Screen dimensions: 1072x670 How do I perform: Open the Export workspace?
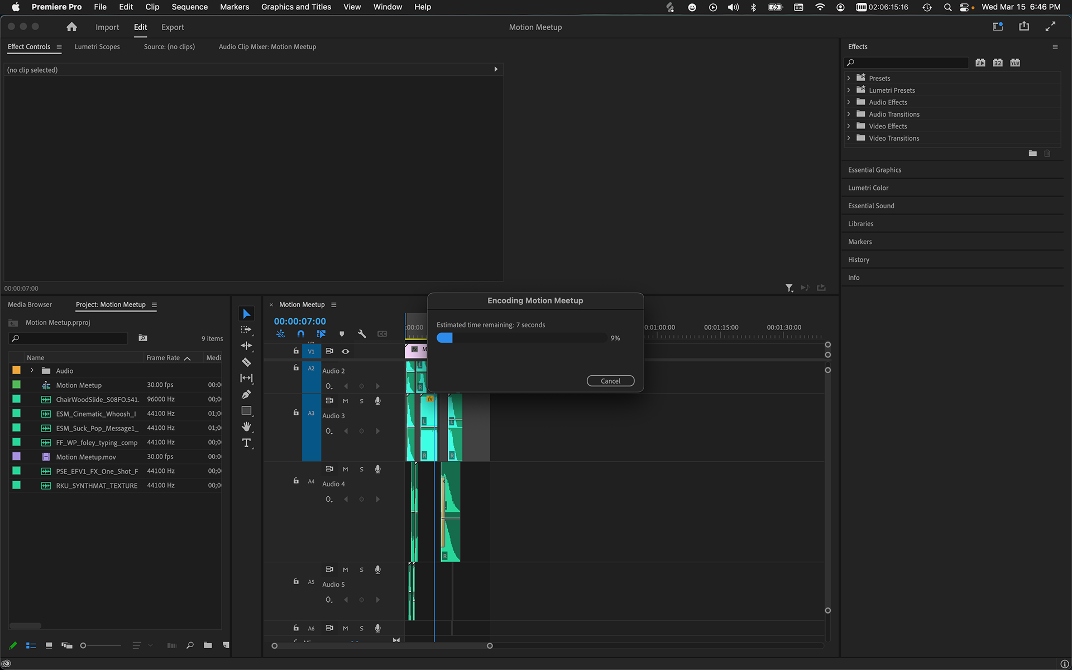[173, 27]
